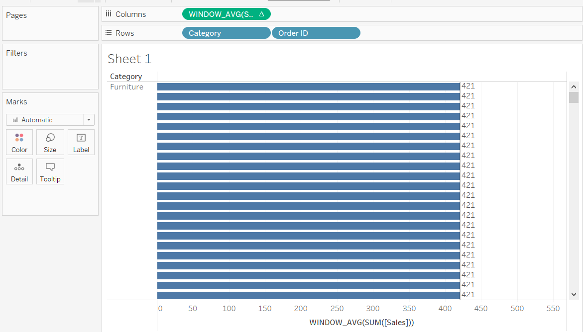This screenshot has height=332, width=583.
Task: Click the Columns shelf icon
Action: coord(109,14)
